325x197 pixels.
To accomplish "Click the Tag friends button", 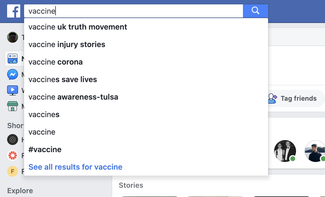I will pyautogui.click(x=293, y=99).
